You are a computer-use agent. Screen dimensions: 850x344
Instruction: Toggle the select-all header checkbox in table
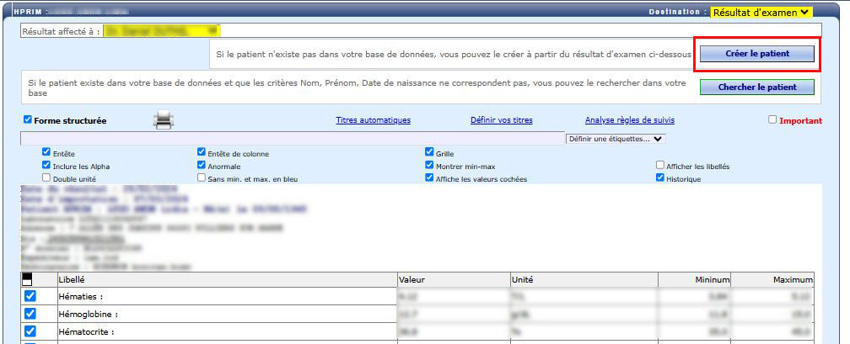pos(29,280)
